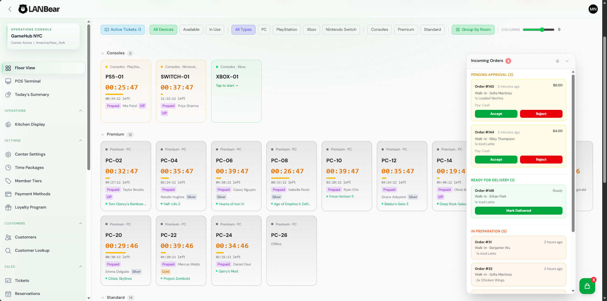Toggle the All Devices filter
607x301 pixels.
(163, 30)
